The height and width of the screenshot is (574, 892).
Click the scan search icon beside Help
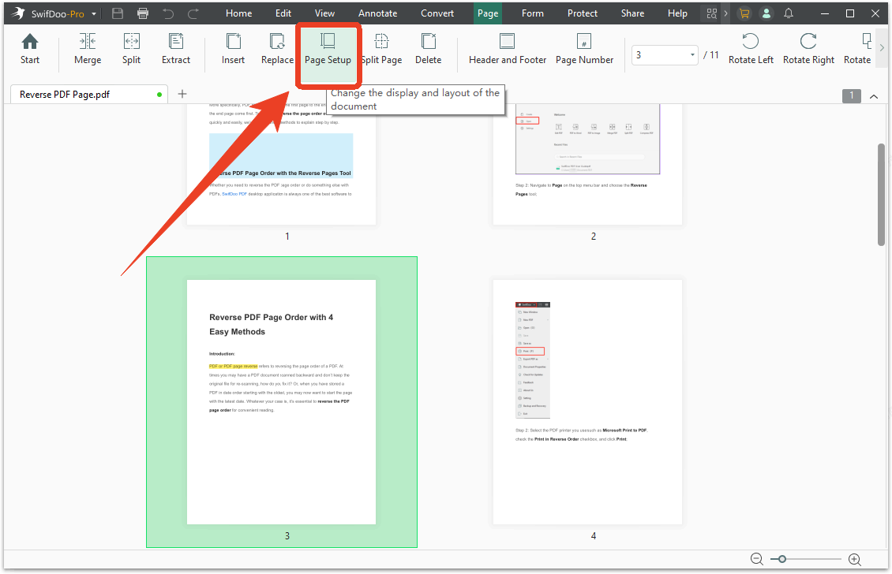pyautogui.click(x=712, y=13)
